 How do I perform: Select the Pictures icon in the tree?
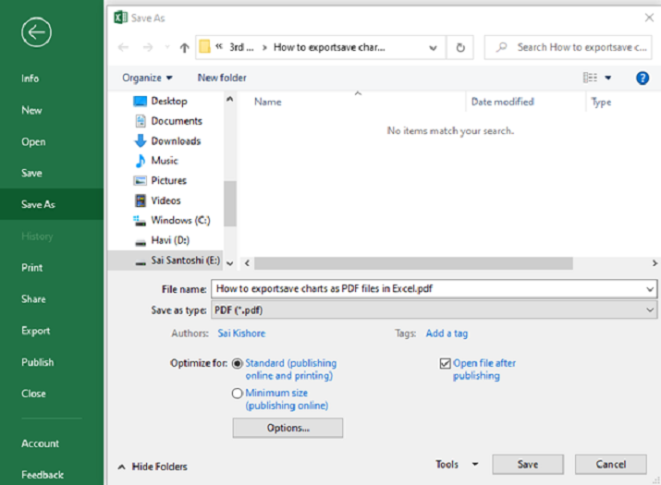click(140, 180)
